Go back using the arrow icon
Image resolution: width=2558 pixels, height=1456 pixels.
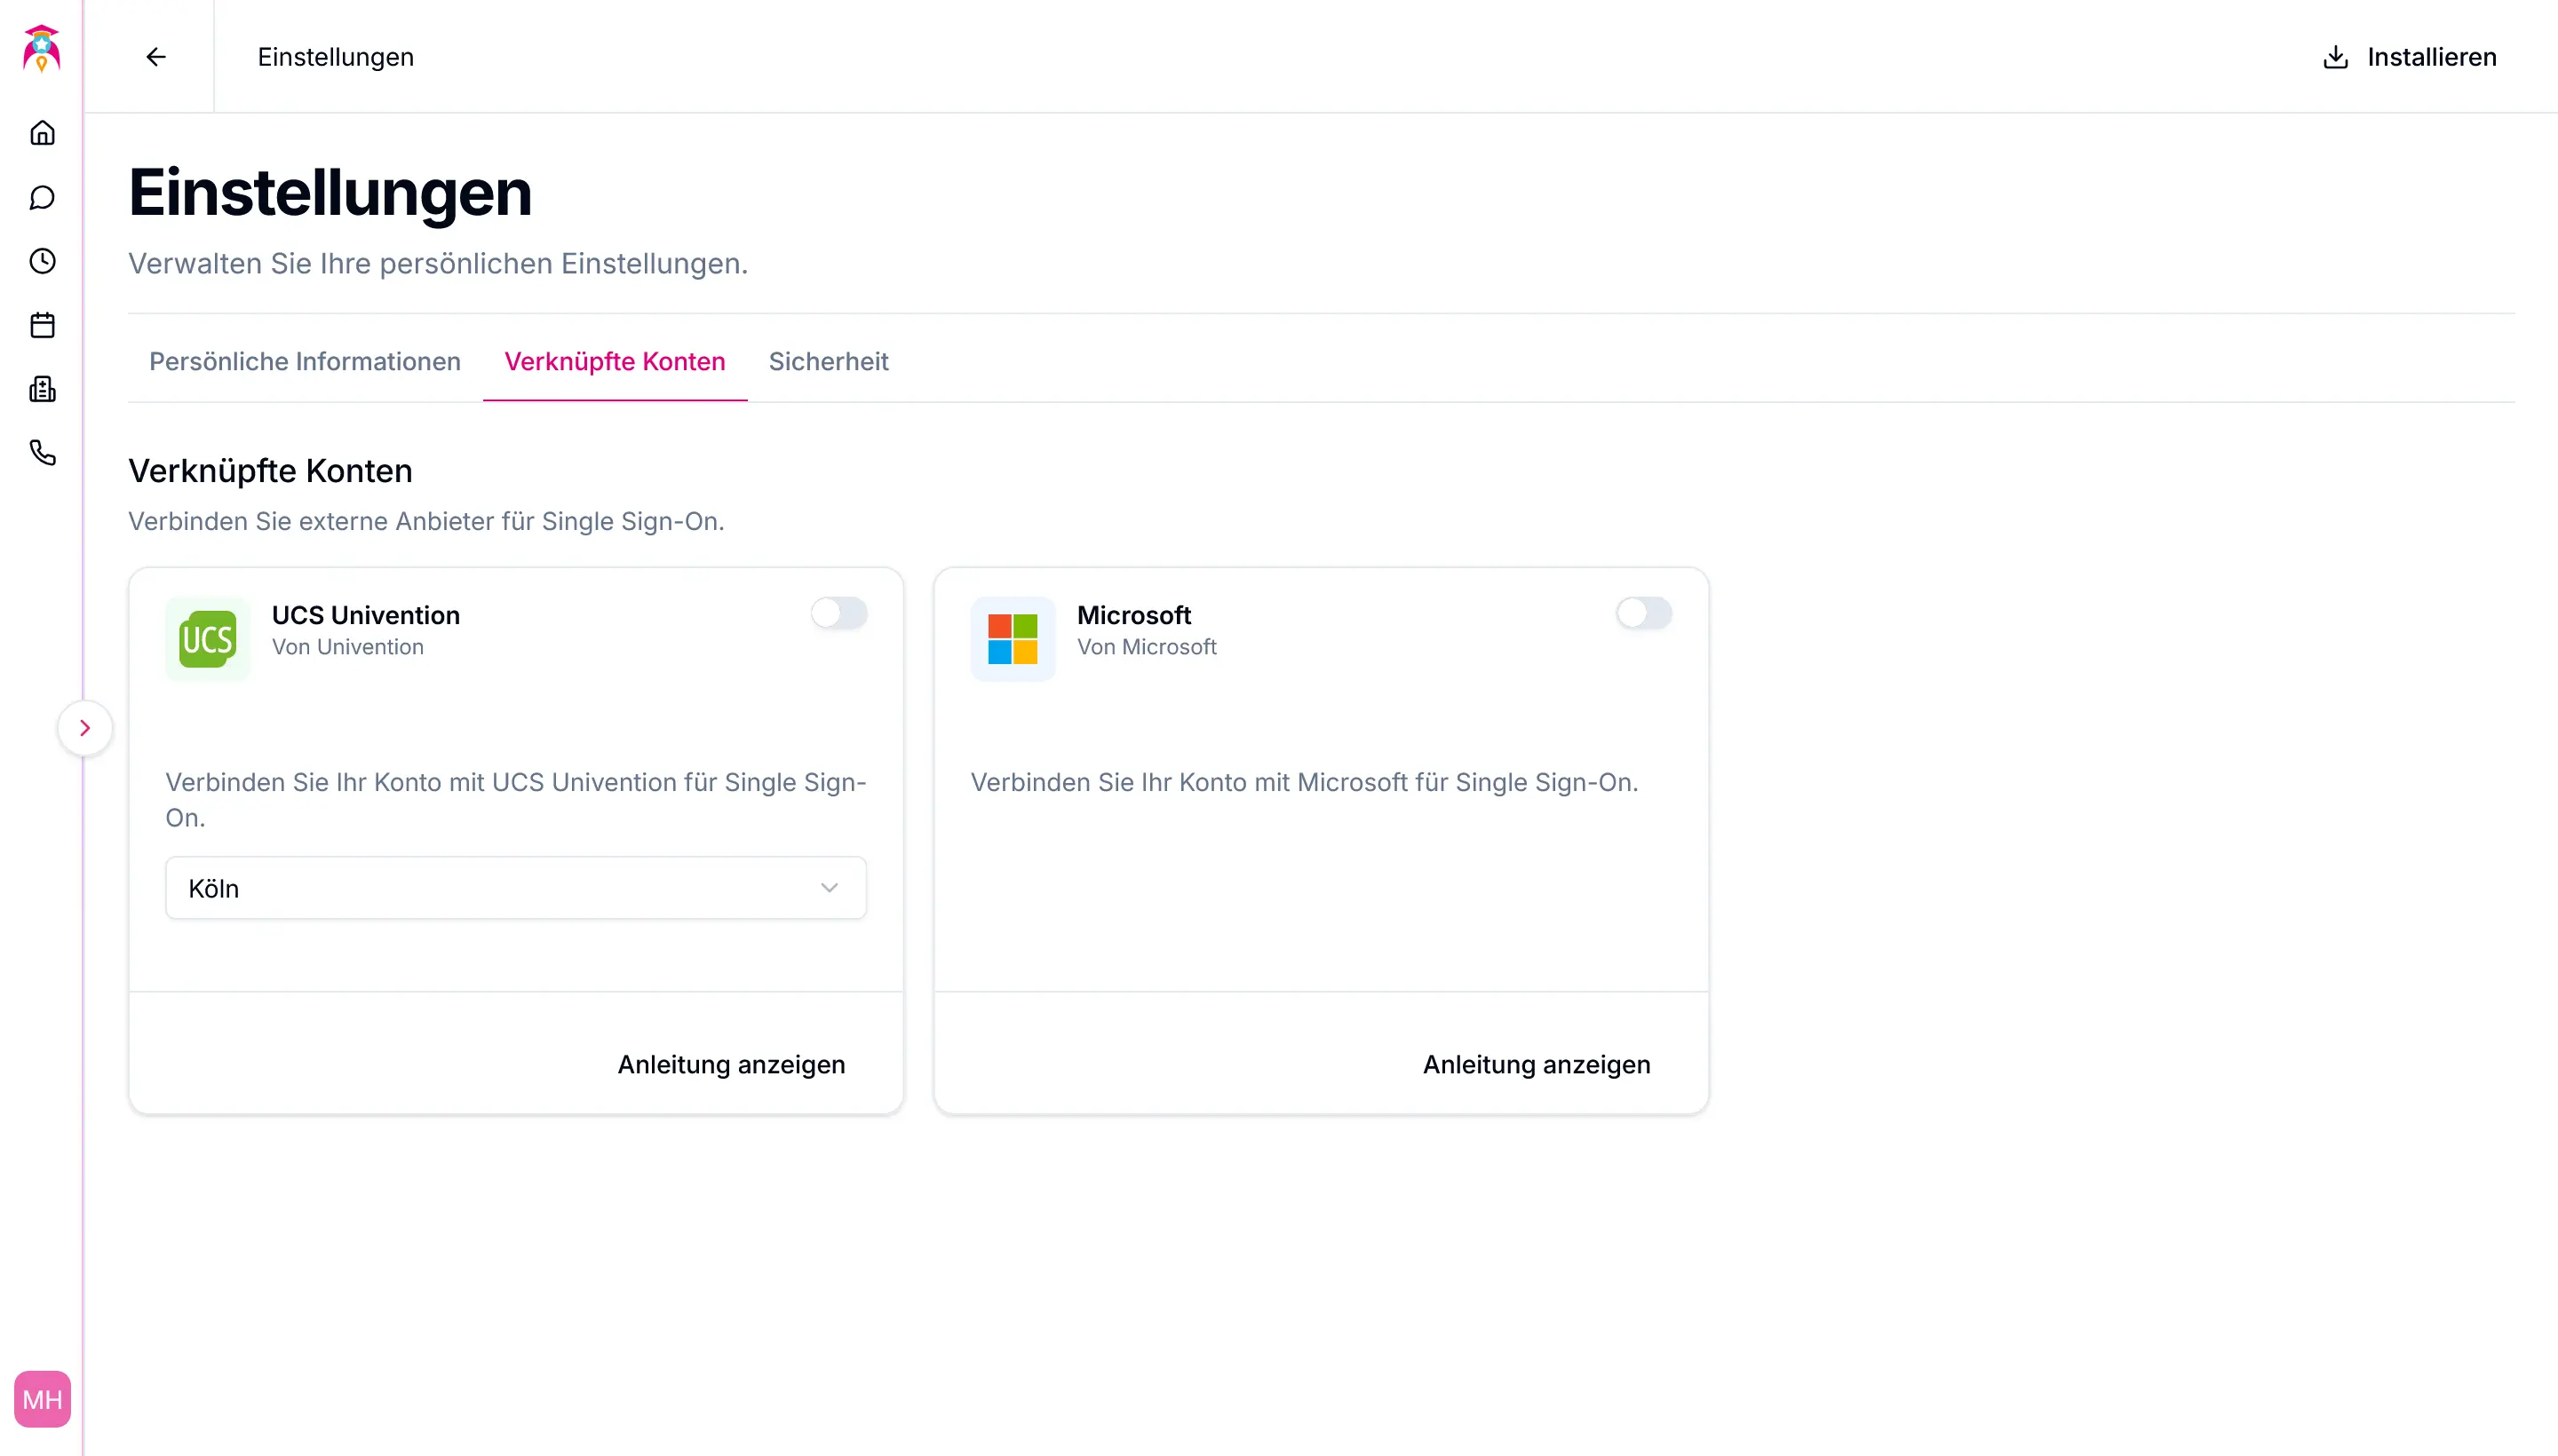tap(156, 57)
